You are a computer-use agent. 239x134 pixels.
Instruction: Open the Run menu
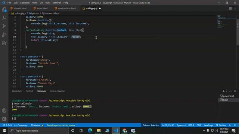[47, 3]
